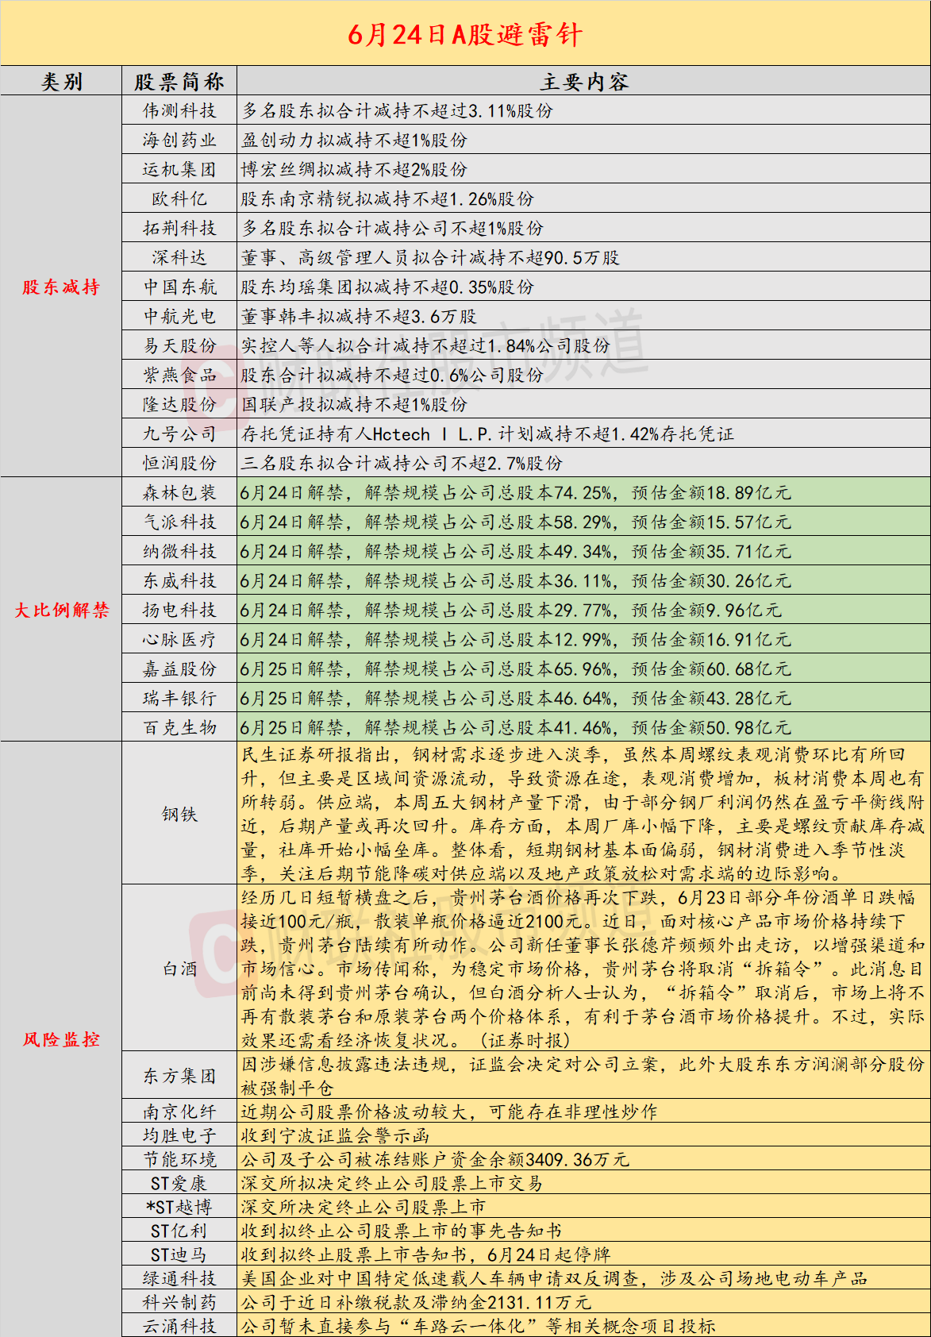Select stock name 南京化纤
Image resolution: width=931 pixels, height=1337 pixels.
pyautogui.click(x=179, y=1112)
